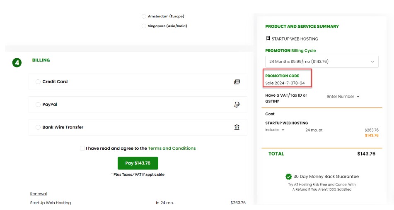Choose PayPal payment method
The width and height of the screenshot is (394, 210).
click(x=38, y=105)
